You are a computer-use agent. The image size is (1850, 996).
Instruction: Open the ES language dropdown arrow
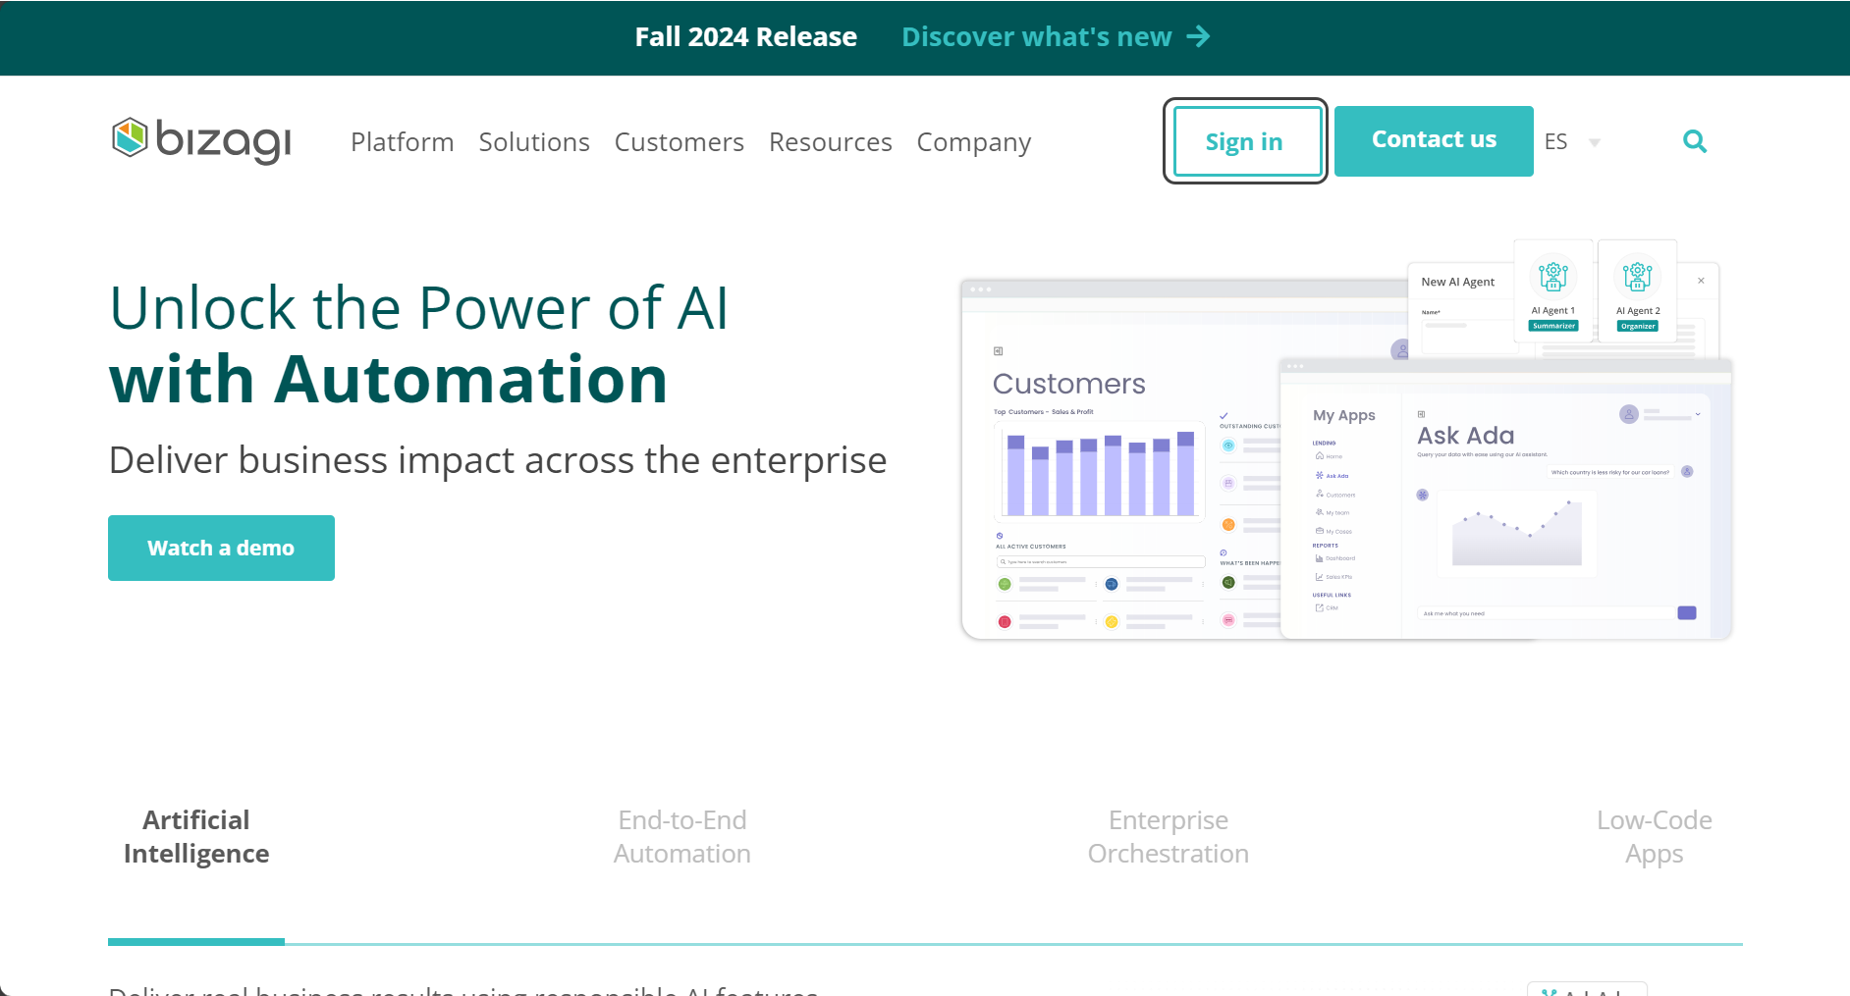(x=1595, y=143)
